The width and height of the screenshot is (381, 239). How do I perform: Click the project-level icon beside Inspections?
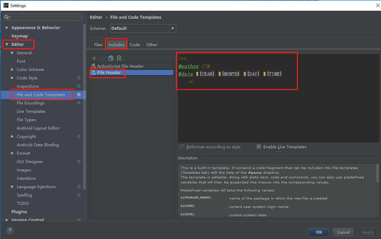(x=79, y=86)
